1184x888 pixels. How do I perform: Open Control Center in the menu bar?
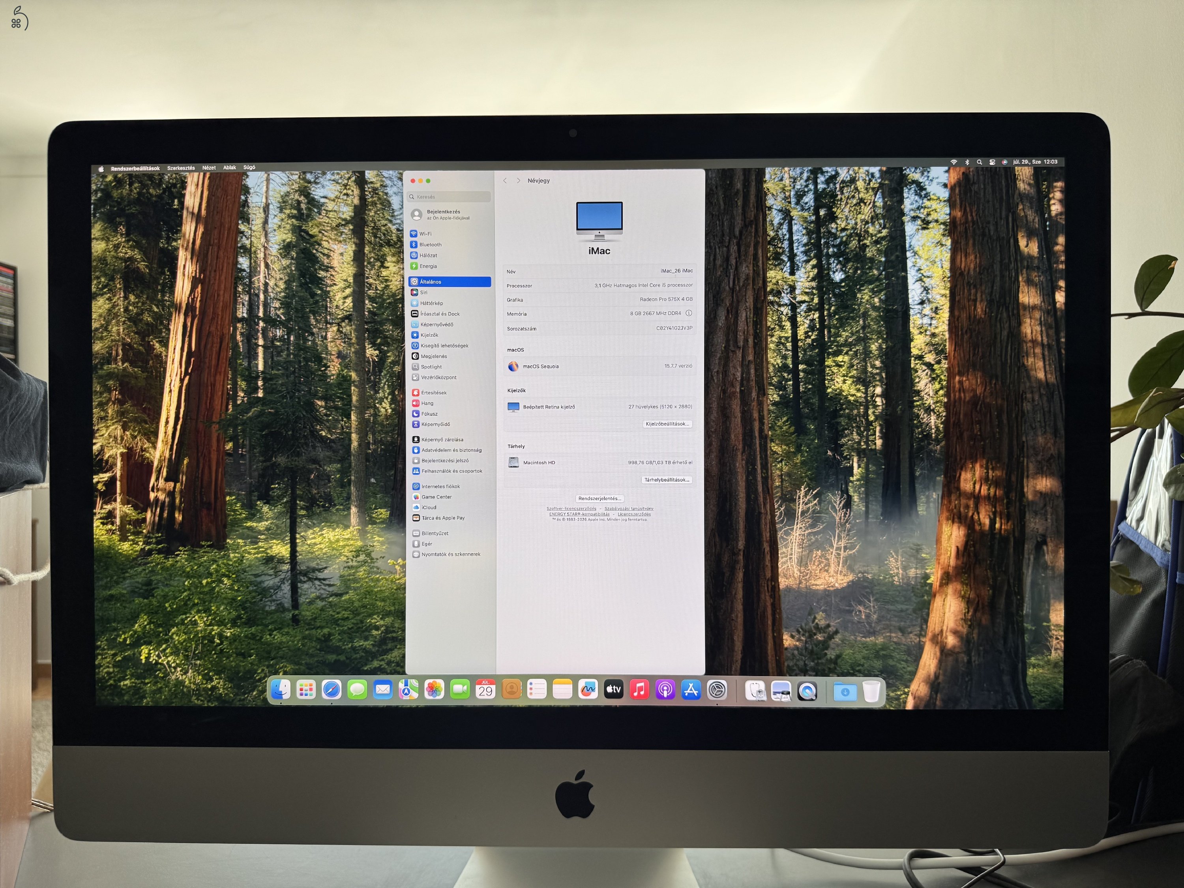(x=992, y=162)
